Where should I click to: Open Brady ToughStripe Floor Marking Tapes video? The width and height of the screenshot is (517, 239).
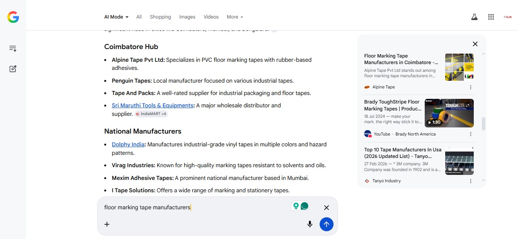pos(393,105)
